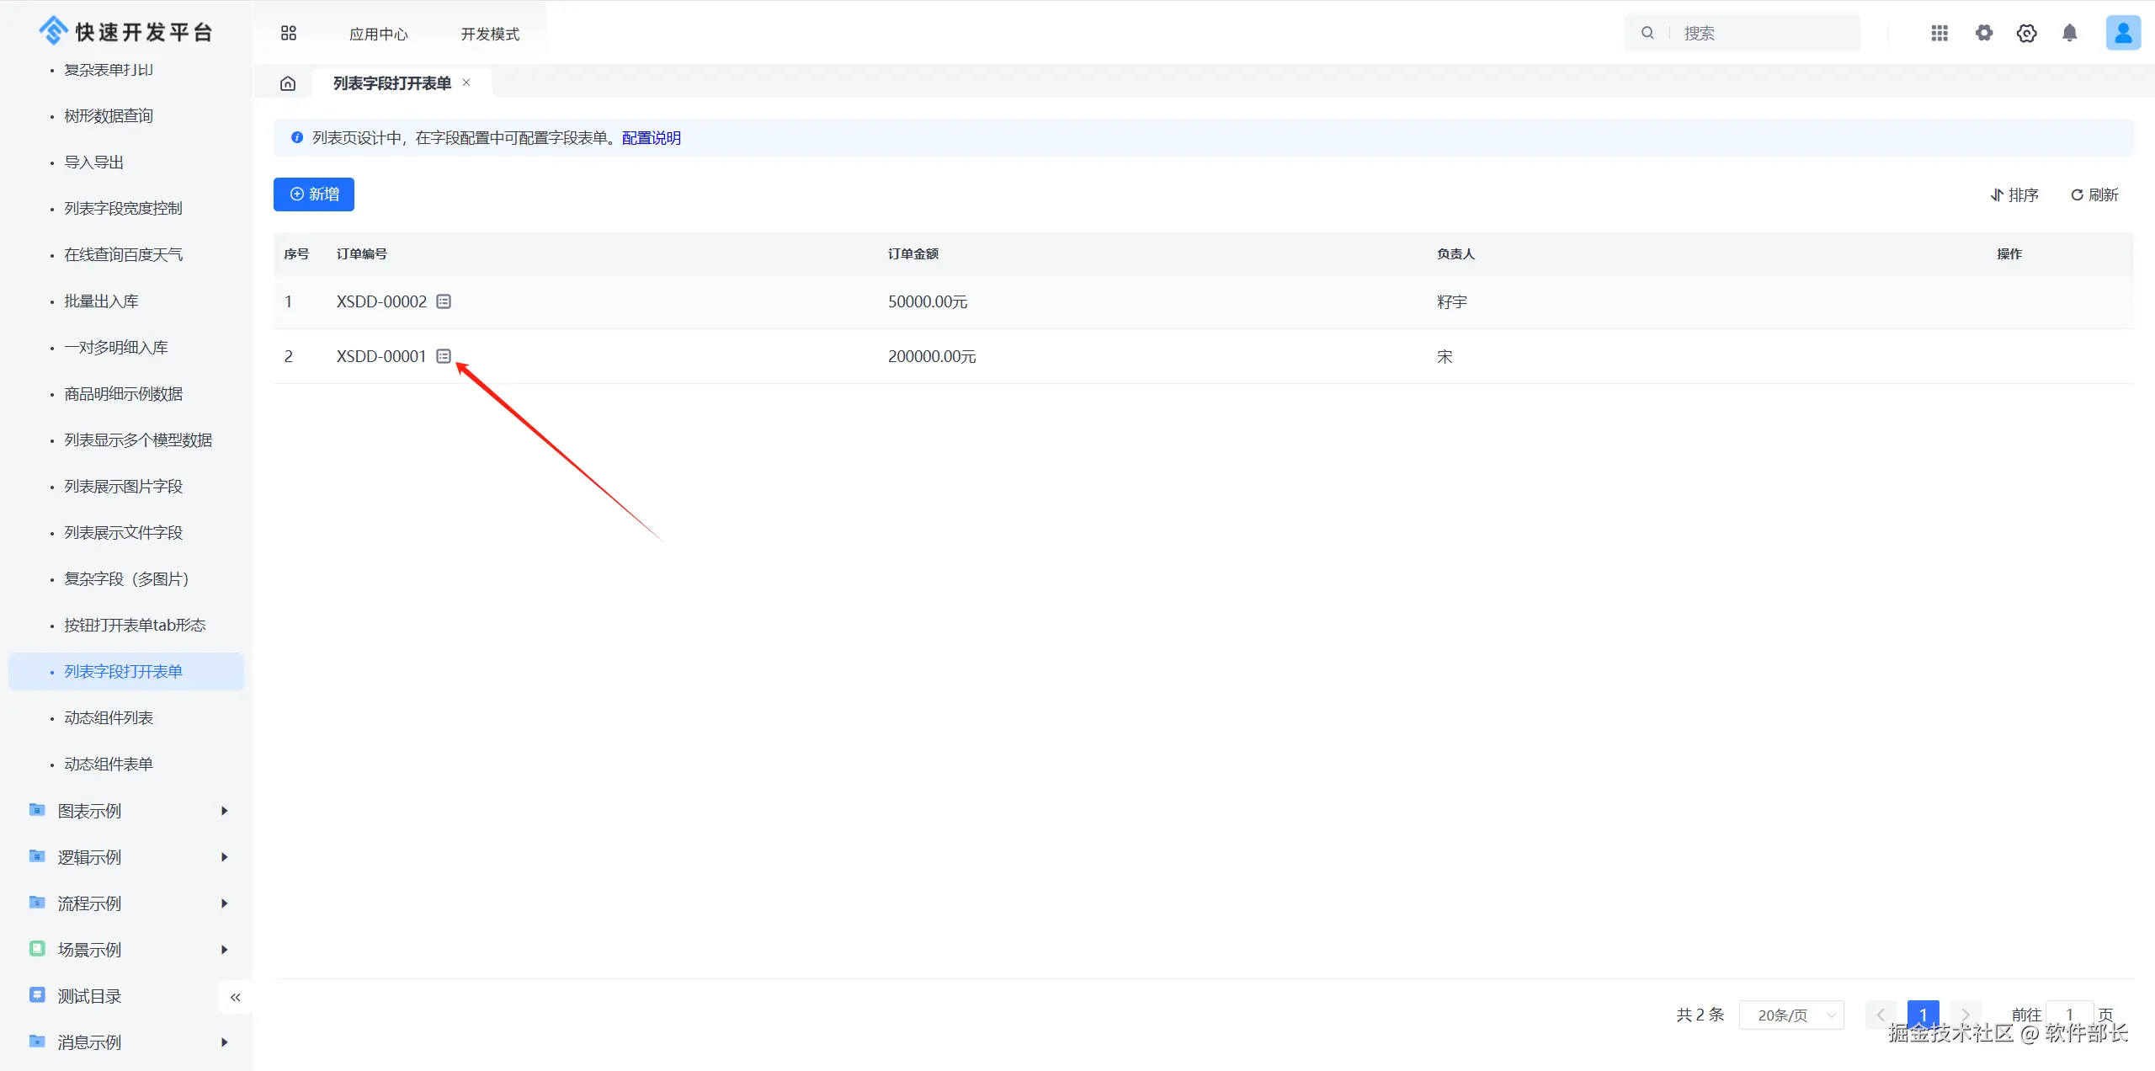The height and width of the screenshot is (1071, 2155).
Task: Click the 排序 sort button
Action: [2014, 195]
